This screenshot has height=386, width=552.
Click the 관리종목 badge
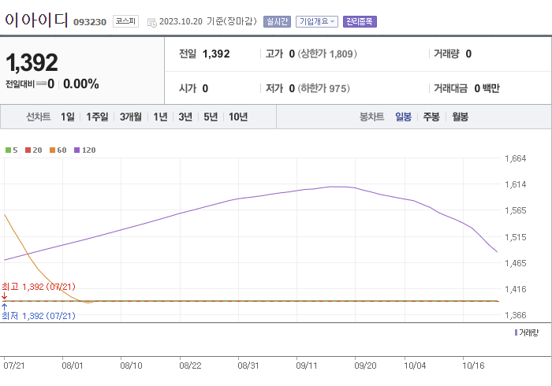coord(360,21)
